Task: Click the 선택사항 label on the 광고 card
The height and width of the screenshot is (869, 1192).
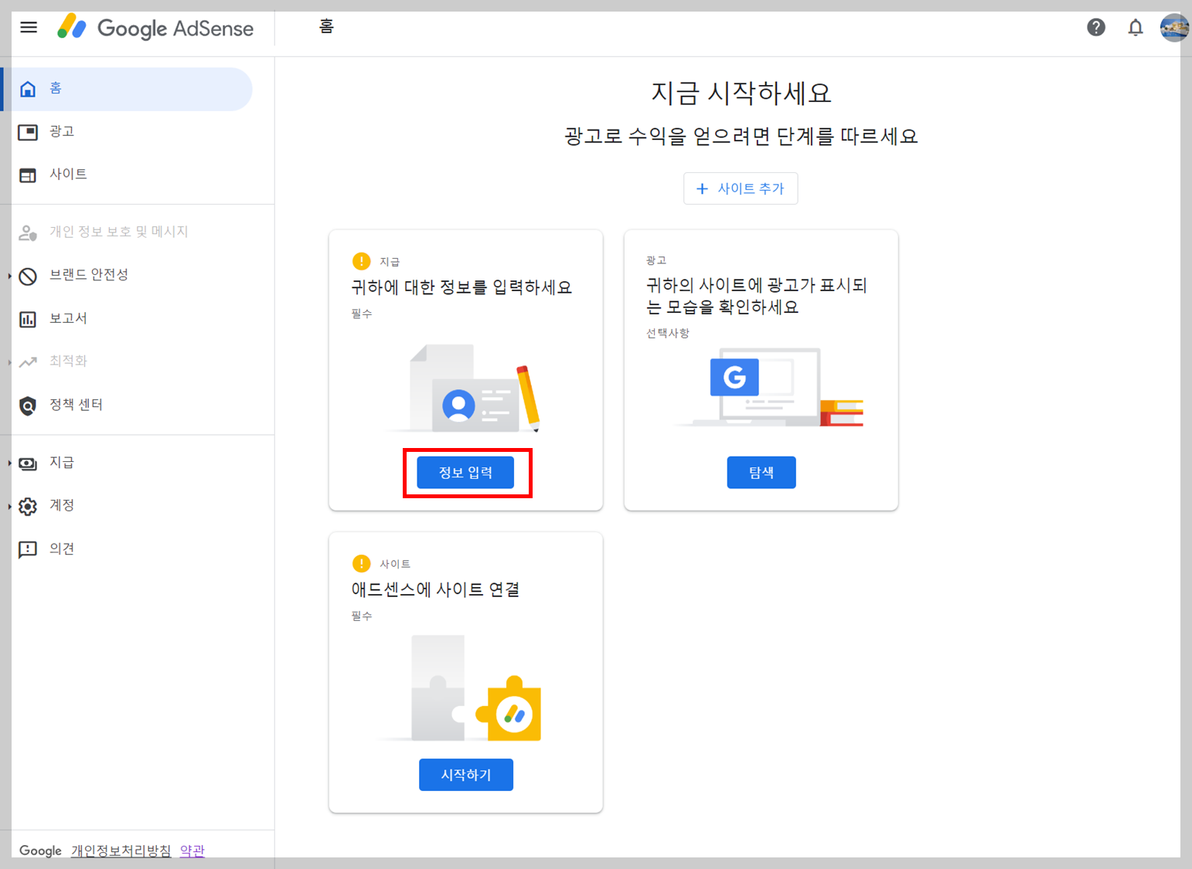Action: [x=668, y=333]
